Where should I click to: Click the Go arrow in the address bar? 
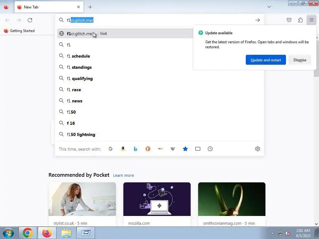[x=258, y=20]
